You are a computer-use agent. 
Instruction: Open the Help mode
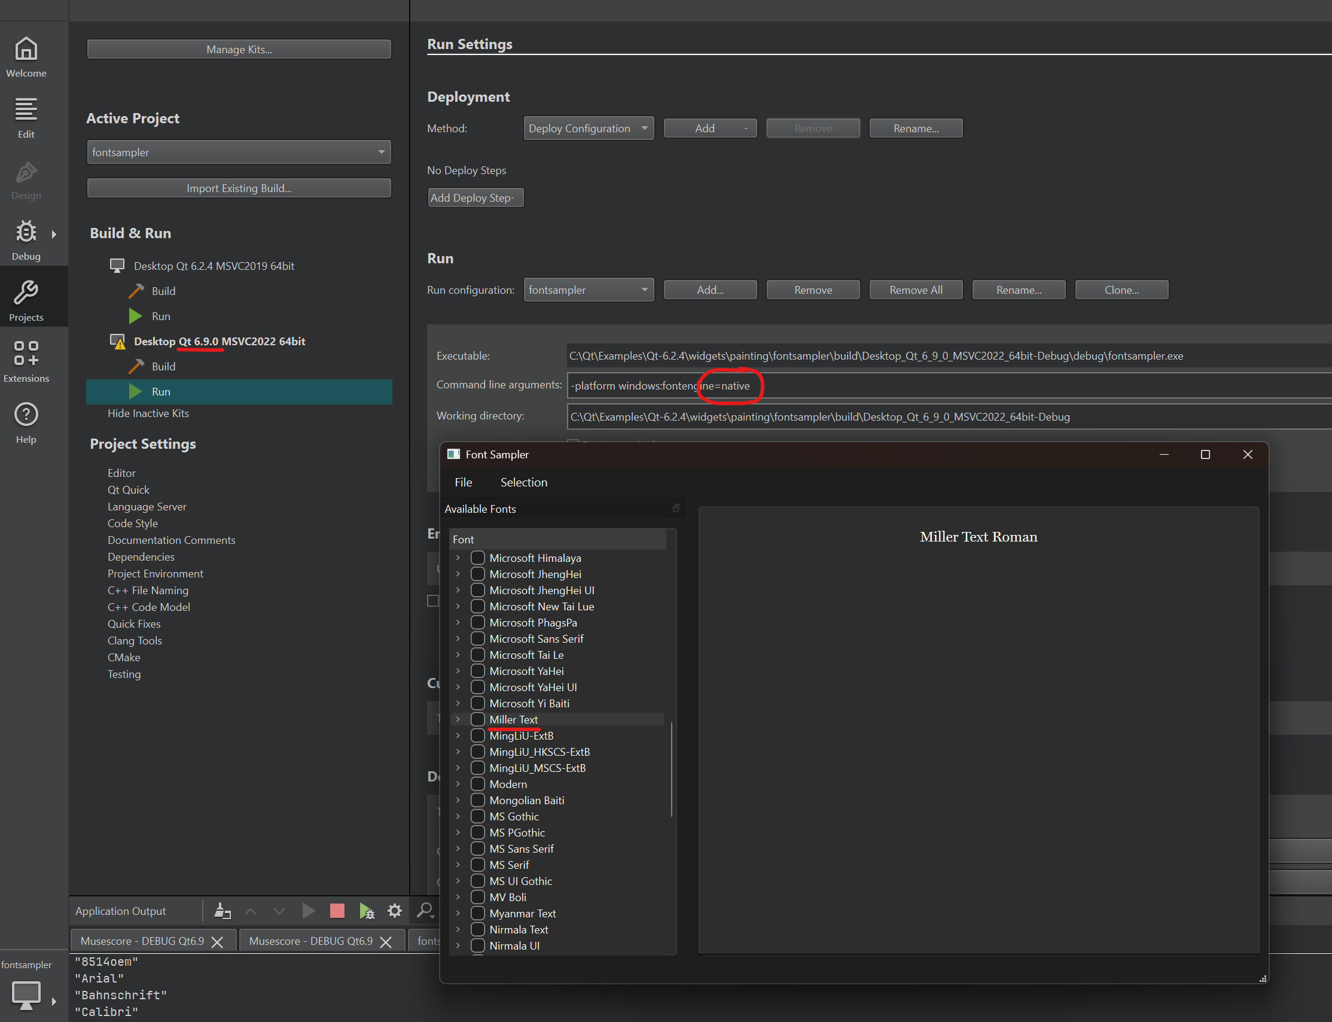[26, 423]
